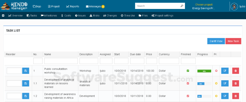The width and height of the screenshot is (246, 102).
Task: Open the Time Use tab
Action: coord(128,16)
